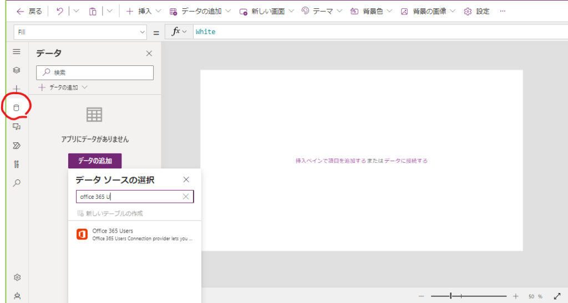Close the データ panel
568x303 pixels.
coord(149,54)
